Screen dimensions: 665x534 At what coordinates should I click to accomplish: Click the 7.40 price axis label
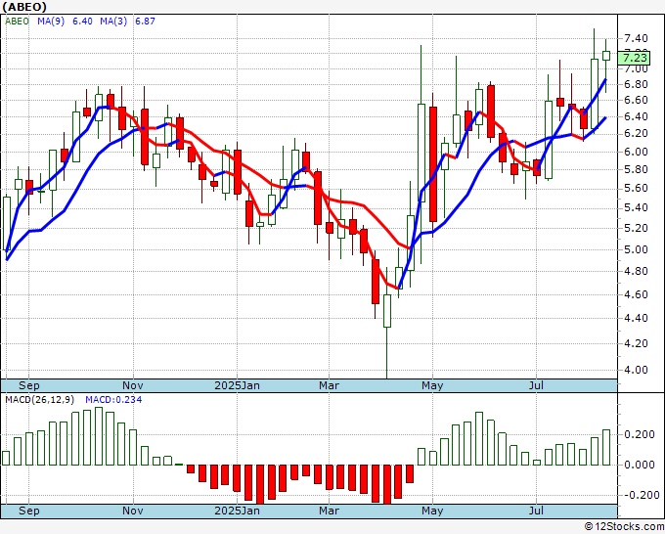tap(636, 38)
